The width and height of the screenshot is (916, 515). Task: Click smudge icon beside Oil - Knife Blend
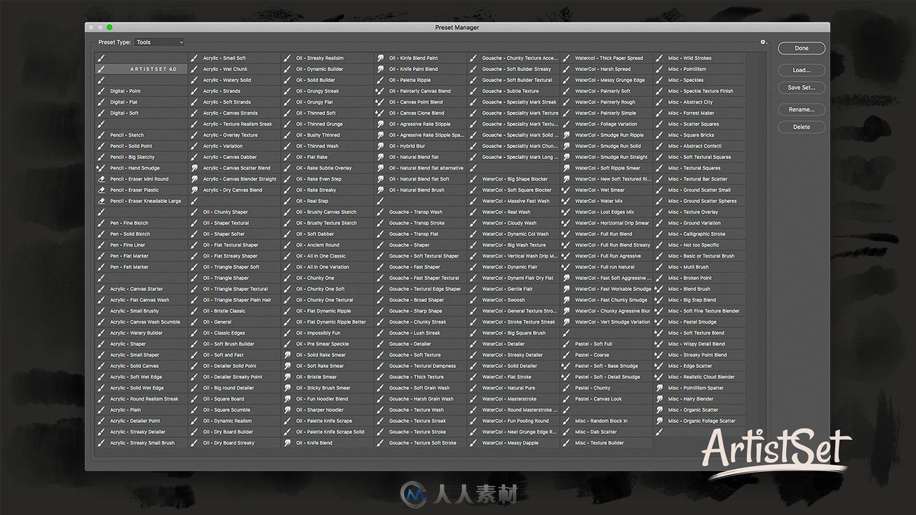pos(287,443)
